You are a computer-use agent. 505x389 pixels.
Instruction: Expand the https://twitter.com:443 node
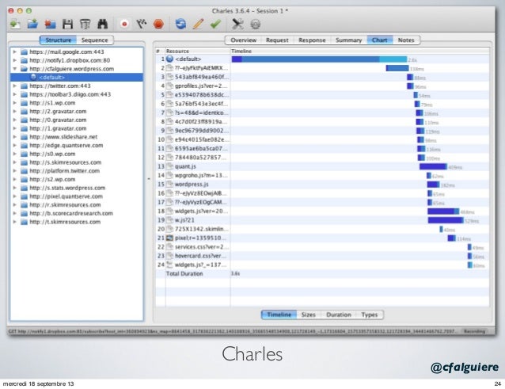(x=14, y=86)
